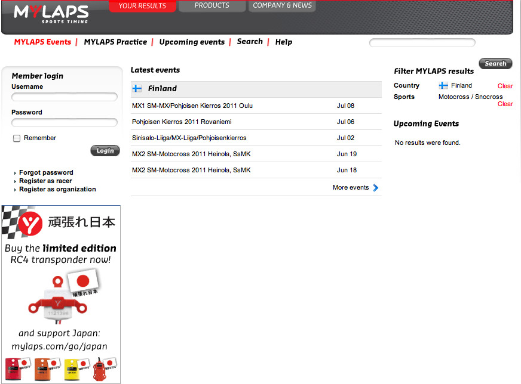
Task: Click the mylaps.com/go/japan ad text
Action: (x=60, y=346)
